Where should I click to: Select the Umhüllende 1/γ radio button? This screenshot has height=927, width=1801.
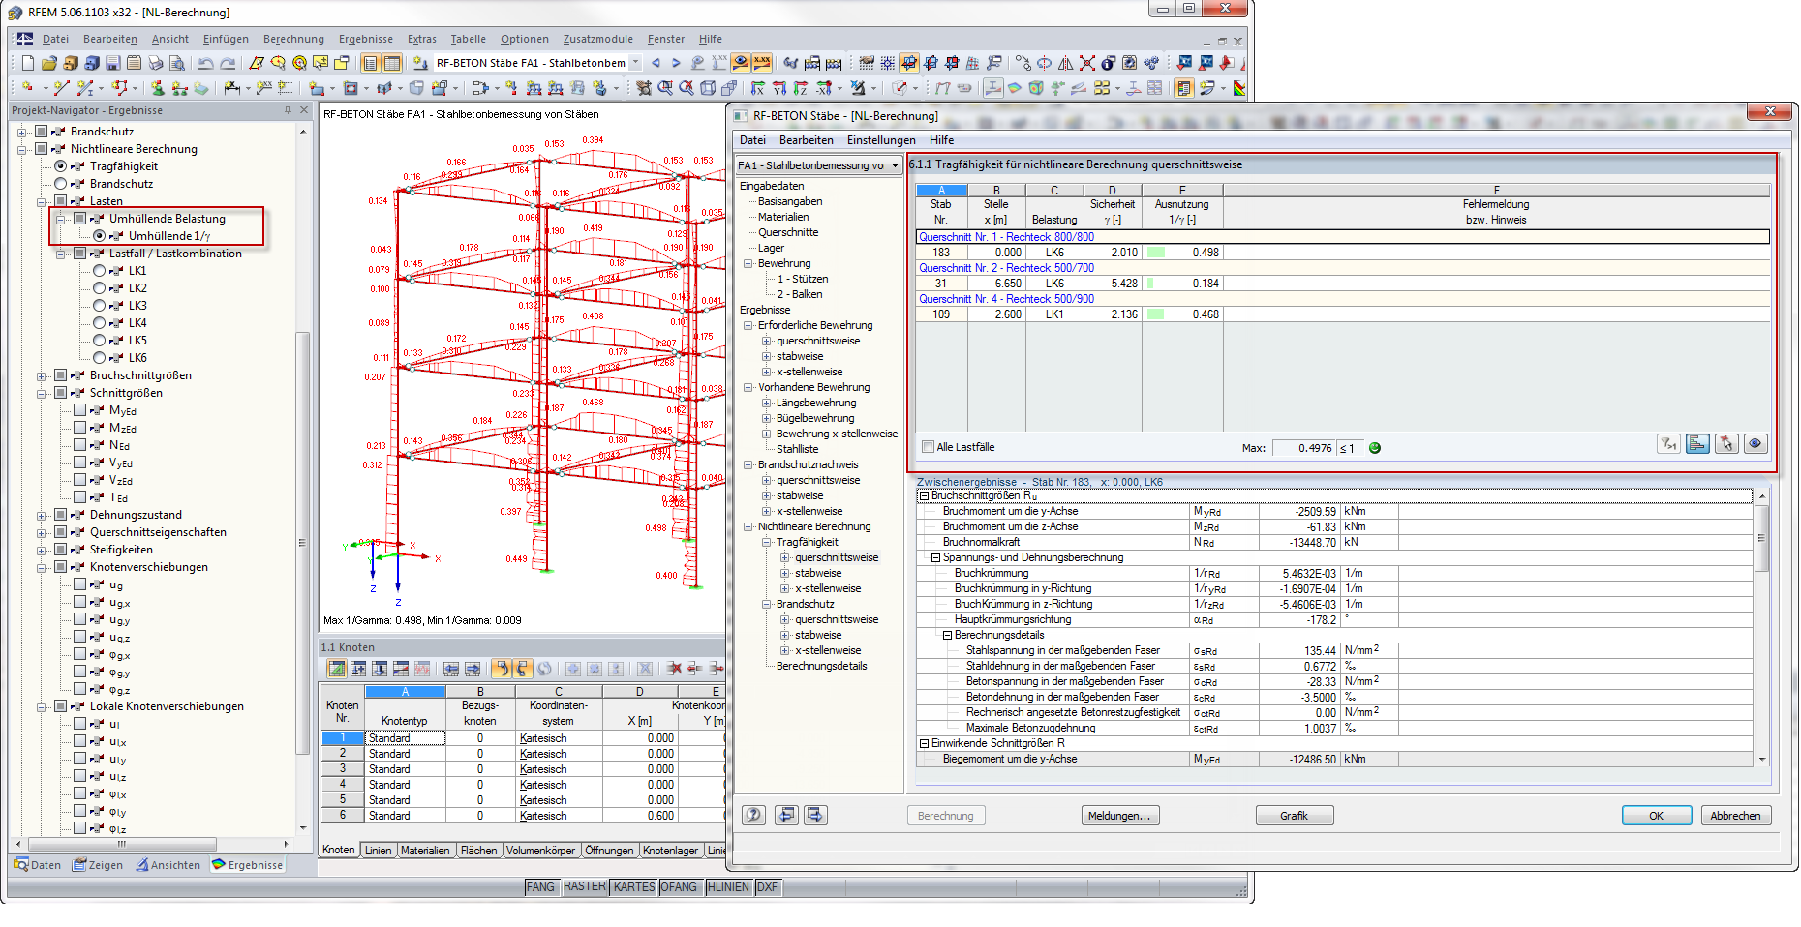100,236
